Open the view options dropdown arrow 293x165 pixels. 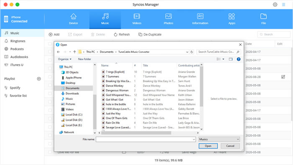(x=223, y=59)
